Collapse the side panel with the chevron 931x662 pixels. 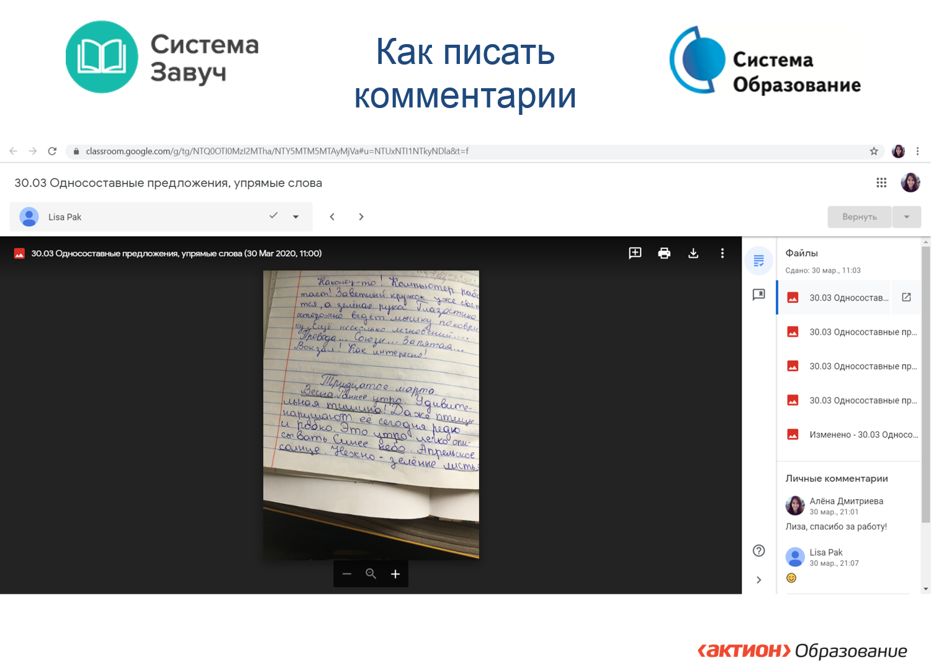click(x=758, y=580)
